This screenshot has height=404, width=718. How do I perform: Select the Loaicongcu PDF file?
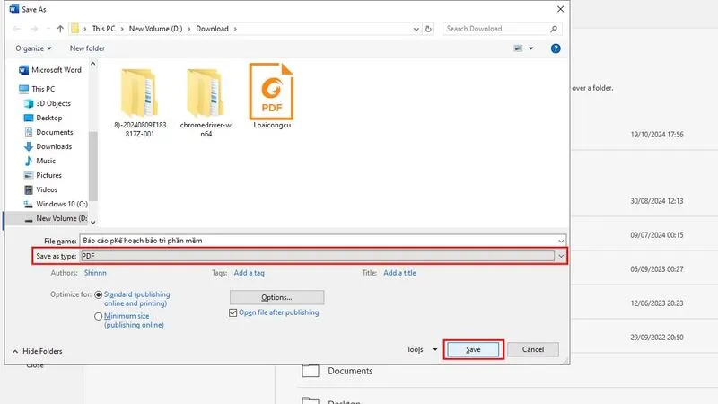coord(272,96)
